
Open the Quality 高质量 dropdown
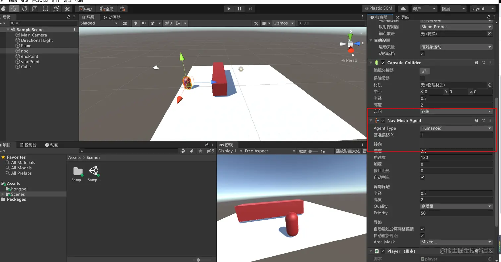pyautogui.click(x=456, y=206)
